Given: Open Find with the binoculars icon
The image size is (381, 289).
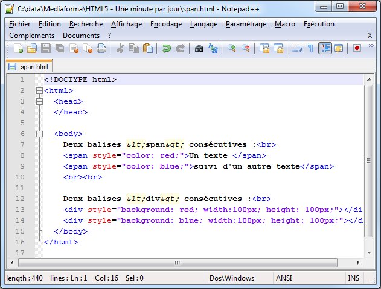Looking at the screenshot, I should [x=199, y=49].
